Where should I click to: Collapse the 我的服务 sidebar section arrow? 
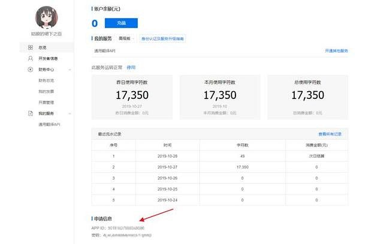[70, 114]
